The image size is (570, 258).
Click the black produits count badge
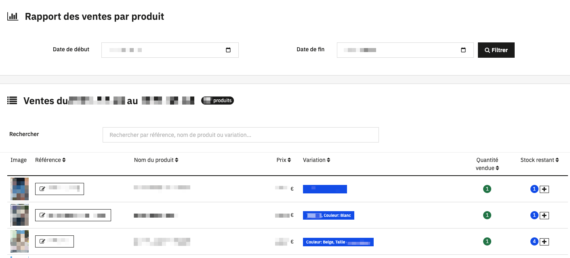pyautogui.click(x=218, y=101)
